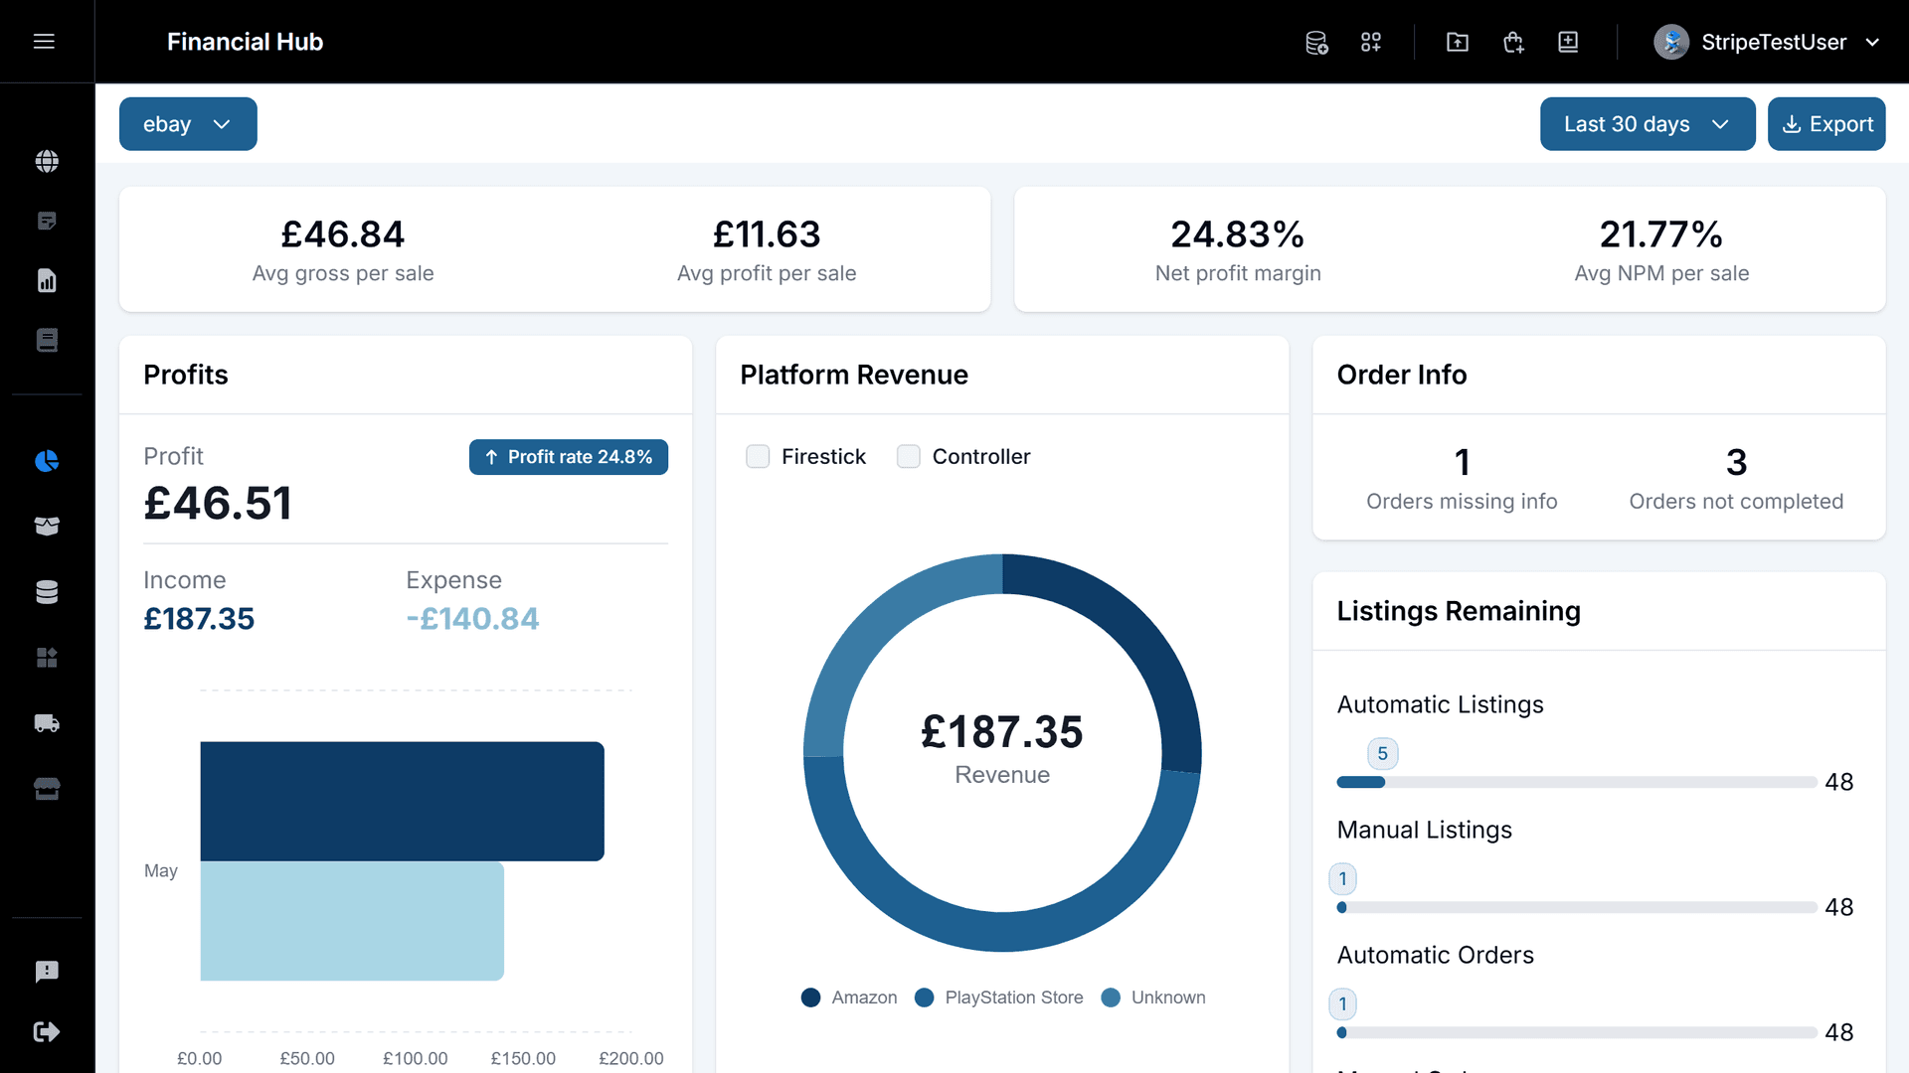This screenshot has height=1073, width=1909.
Task: Open the database icon in the sidebar
Action: point(47,591)
